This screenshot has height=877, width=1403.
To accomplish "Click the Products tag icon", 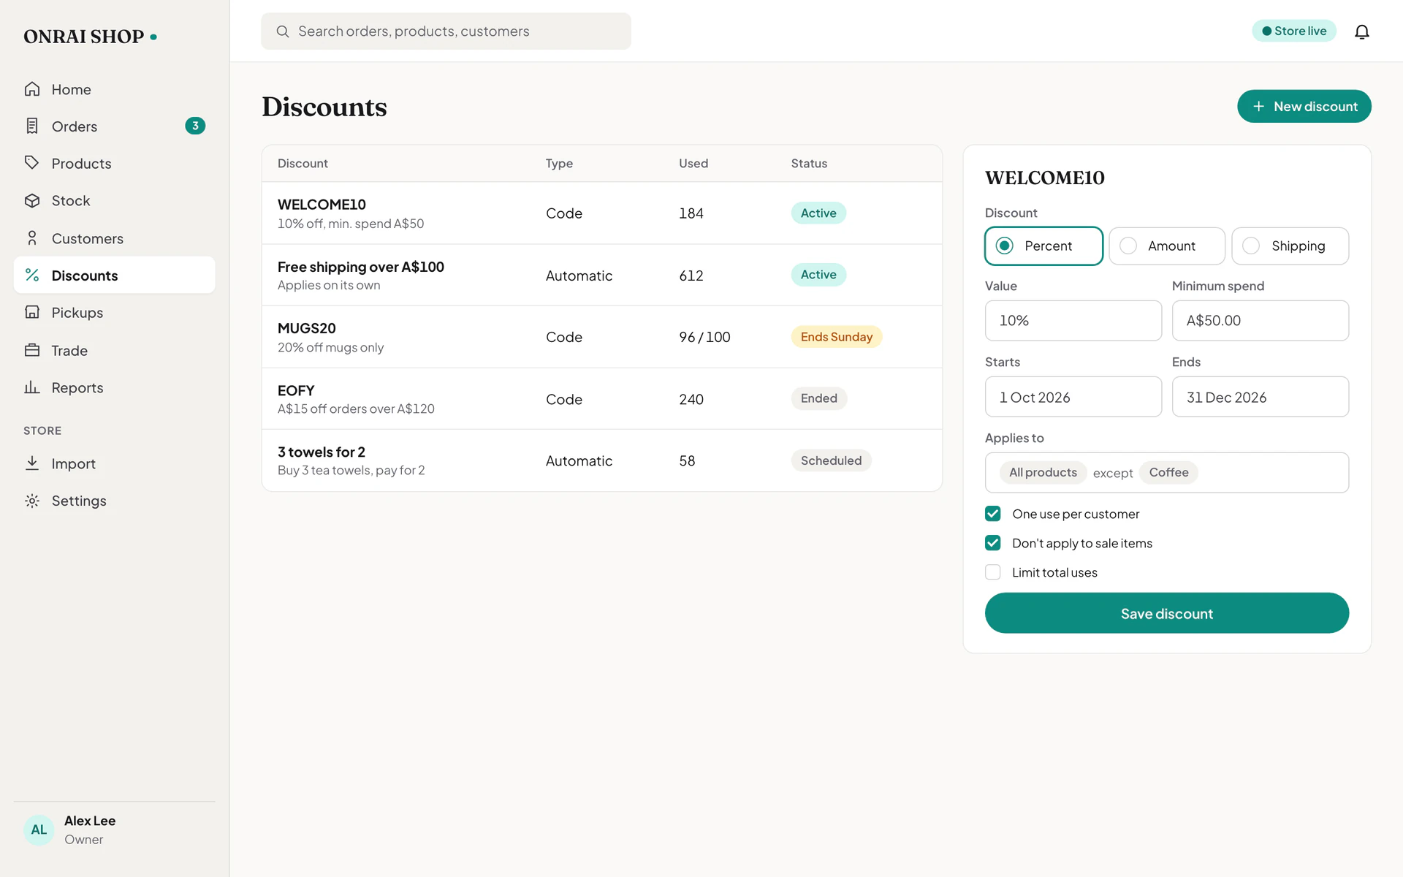I will click(32, 163).
